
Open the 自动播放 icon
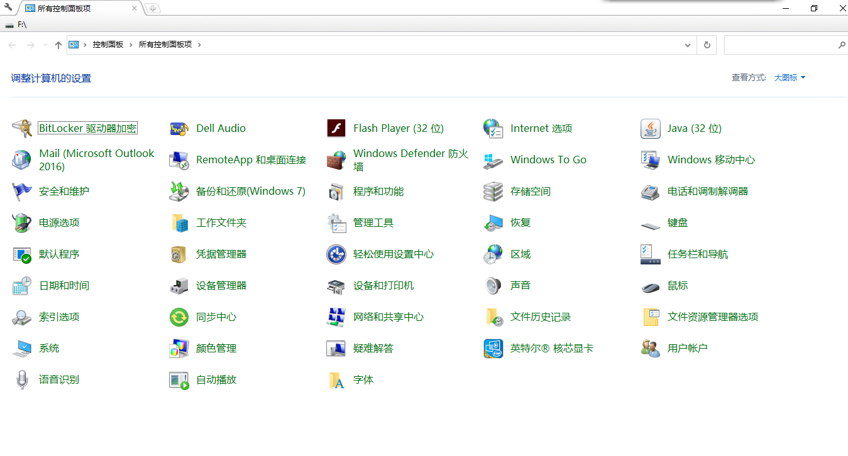[179, 380]
